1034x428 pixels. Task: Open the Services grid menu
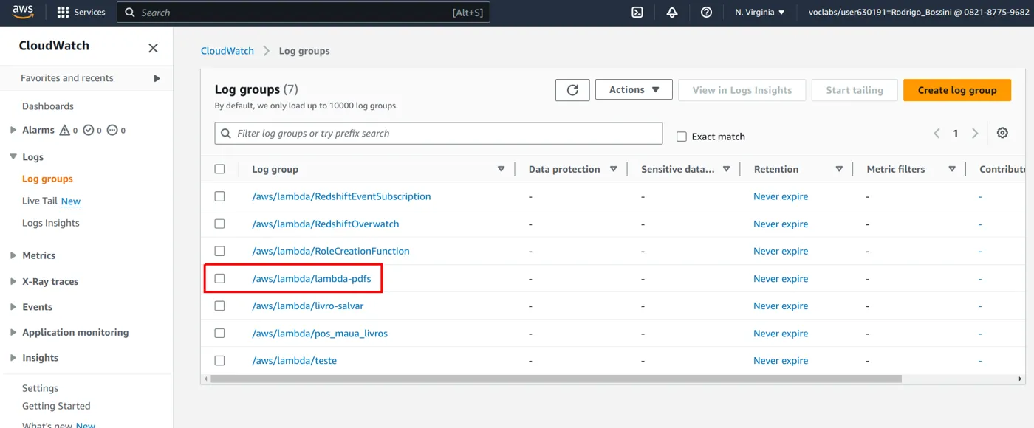tap(81, 13)
